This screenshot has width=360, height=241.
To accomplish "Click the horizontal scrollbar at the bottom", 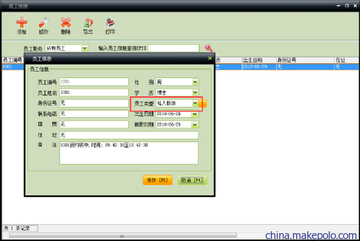I will pos(123,235).
